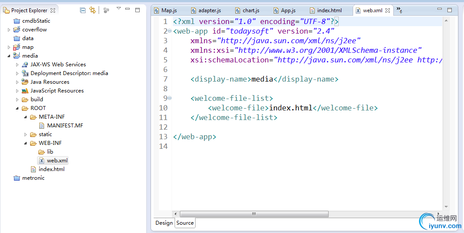Click the map project error icon
Screen dimensions: 464x233
point(17,47)
